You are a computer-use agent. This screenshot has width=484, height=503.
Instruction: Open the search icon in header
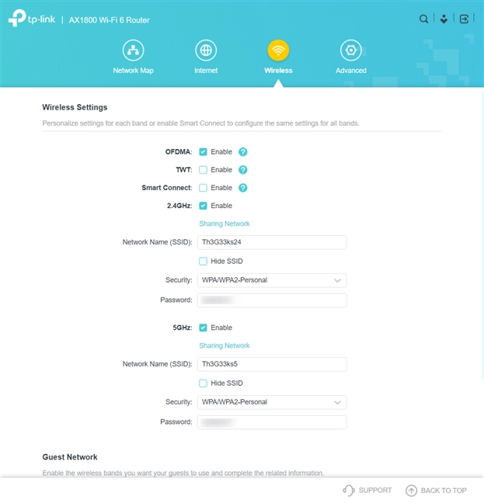click(423, 19)
